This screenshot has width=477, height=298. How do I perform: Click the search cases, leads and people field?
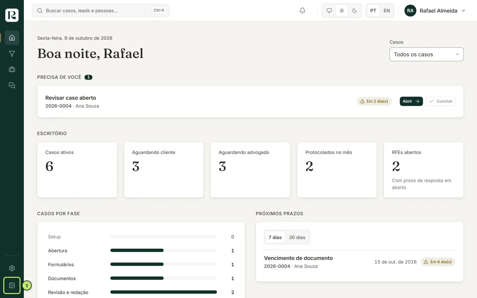(x=101, y=11)
